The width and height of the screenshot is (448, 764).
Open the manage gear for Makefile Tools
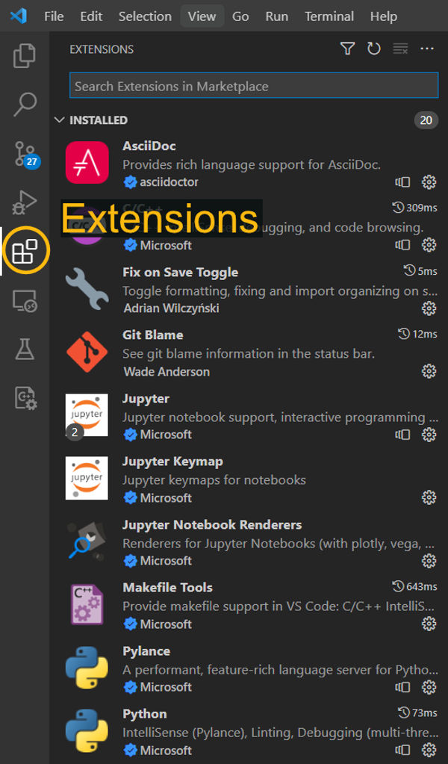(429, 624)
